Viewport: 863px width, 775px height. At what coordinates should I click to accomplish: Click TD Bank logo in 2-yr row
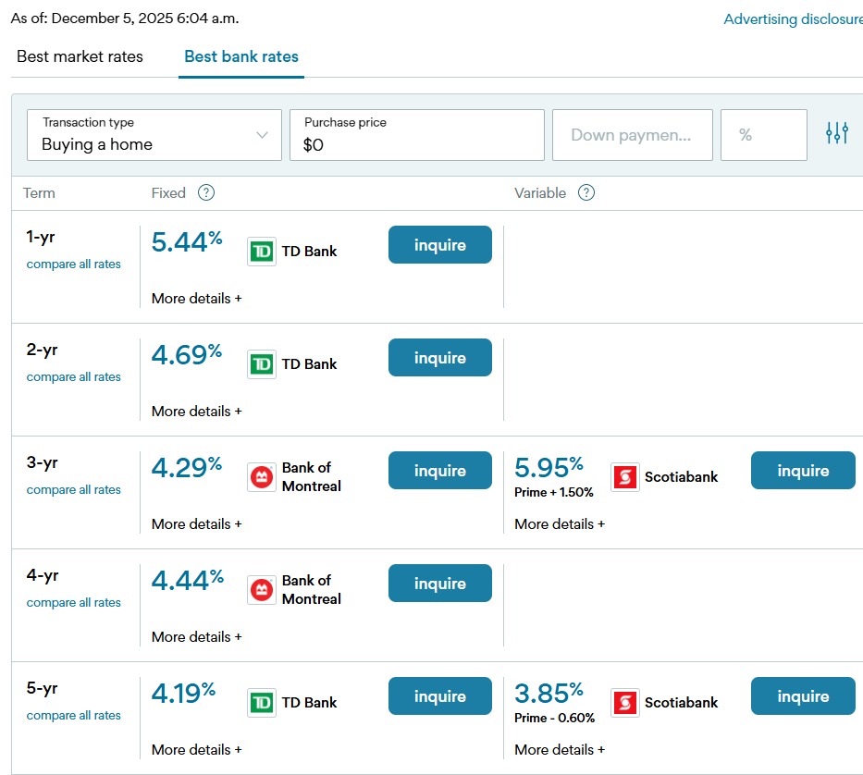[262, 364]
